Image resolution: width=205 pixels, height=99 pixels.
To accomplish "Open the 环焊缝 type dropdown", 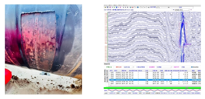I will [164, 67].
